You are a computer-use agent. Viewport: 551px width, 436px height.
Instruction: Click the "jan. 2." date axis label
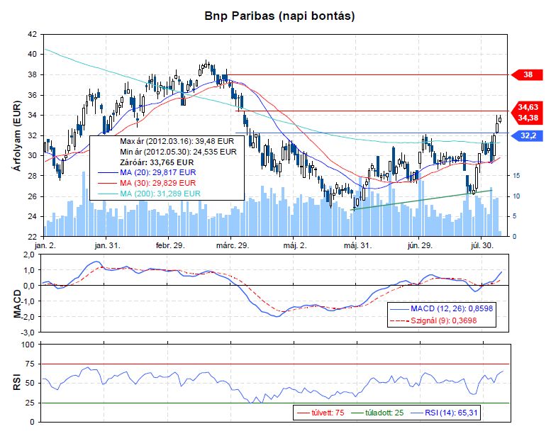pos(45,245)
